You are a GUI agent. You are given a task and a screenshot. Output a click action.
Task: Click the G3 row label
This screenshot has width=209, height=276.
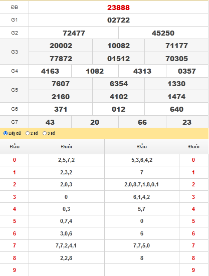point(15,52)
